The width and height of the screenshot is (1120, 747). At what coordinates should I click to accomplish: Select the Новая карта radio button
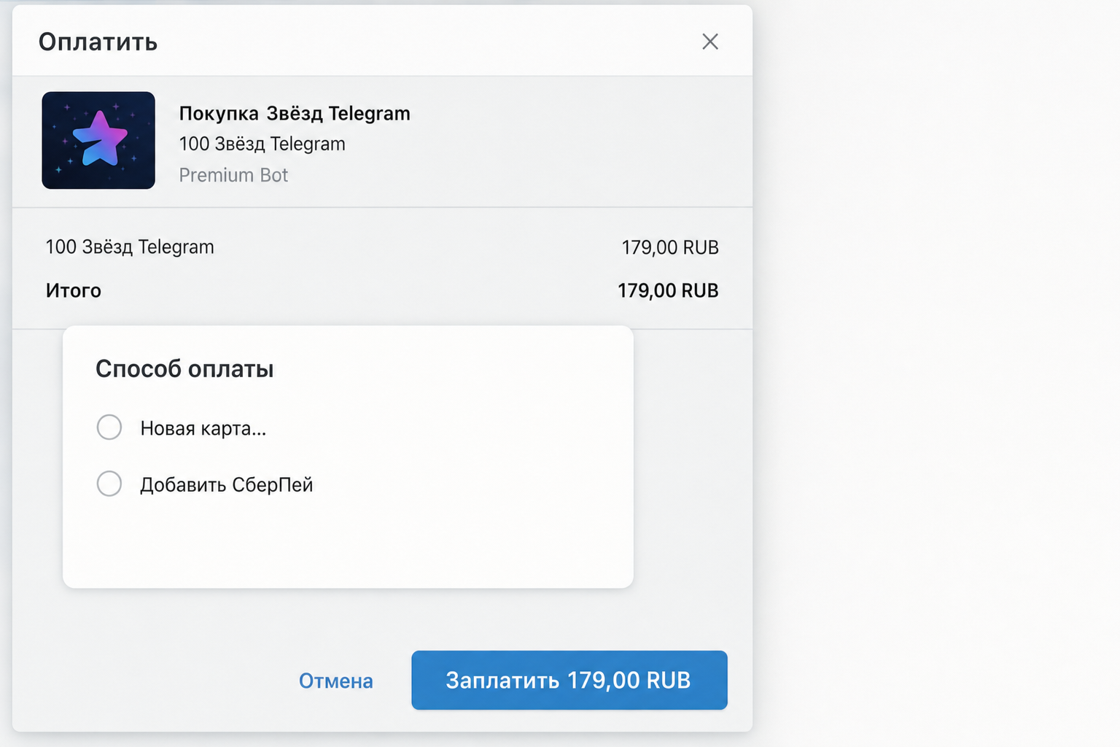109,427
